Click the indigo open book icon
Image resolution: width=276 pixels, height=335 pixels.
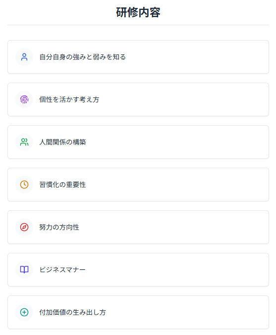click(x=24, y=269)
